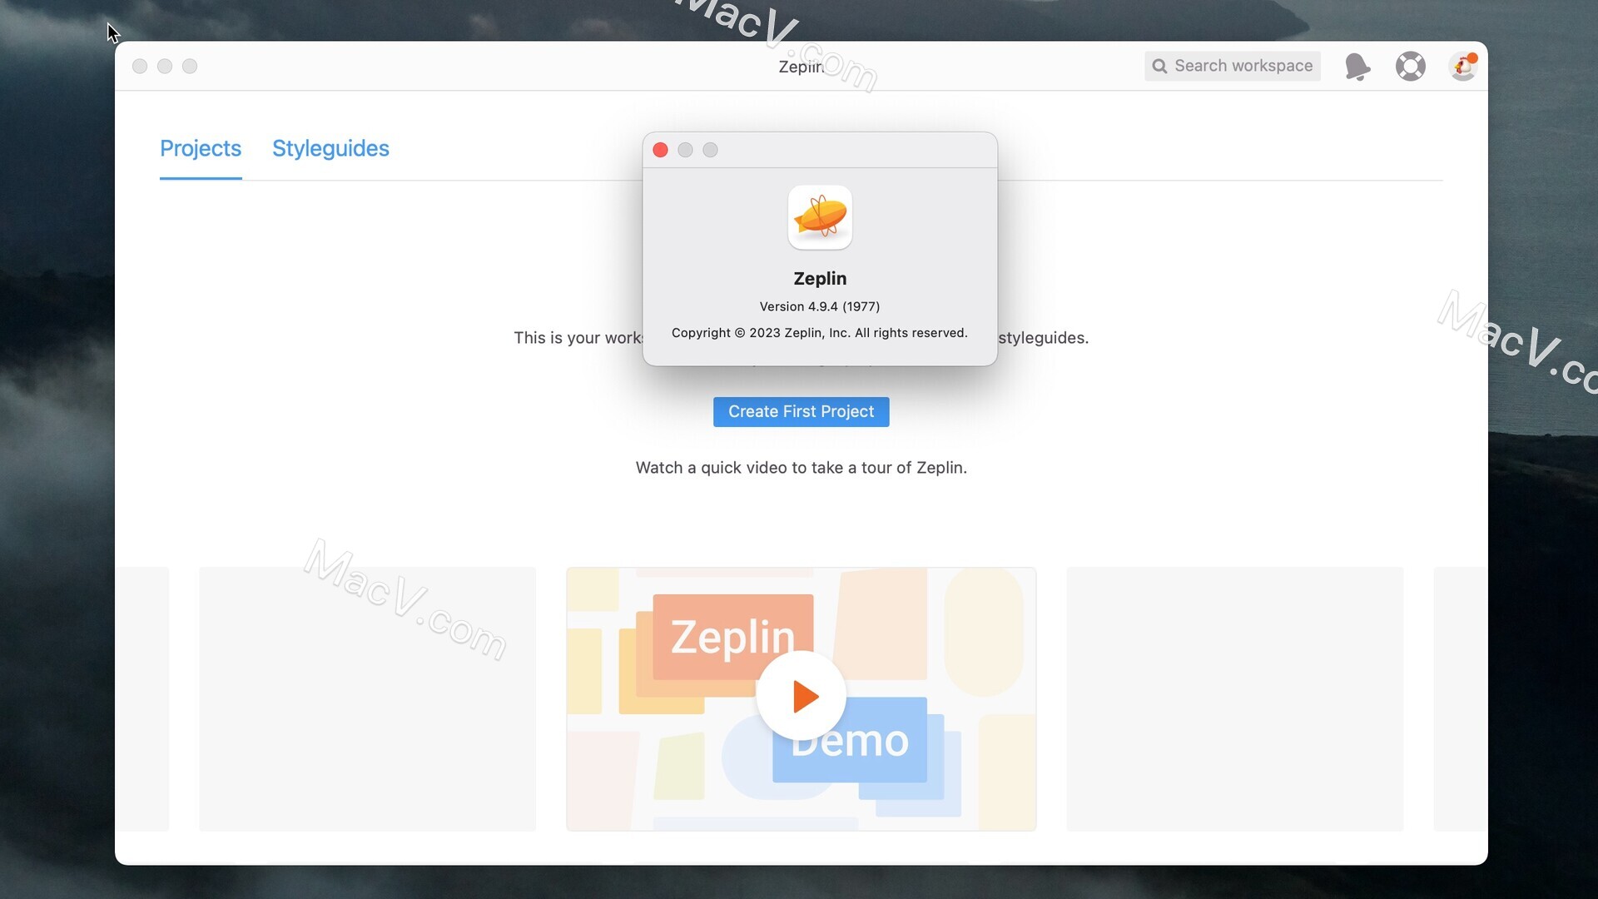Click Create First Project button
The width and height of the screenshot is (1598, 899).
tap(801, 411)
